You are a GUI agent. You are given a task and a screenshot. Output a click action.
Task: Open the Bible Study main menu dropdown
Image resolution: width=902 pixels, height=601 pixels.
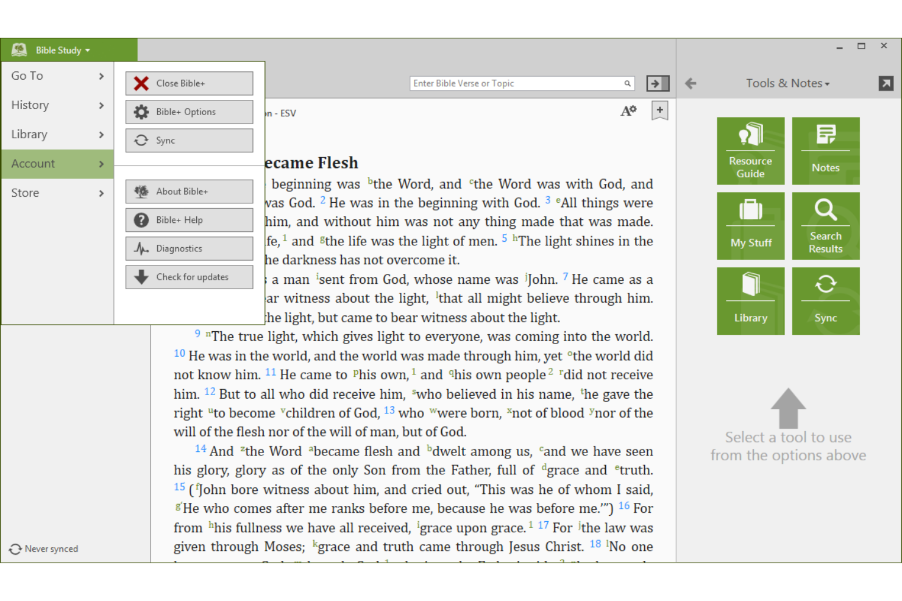(63, 50)
